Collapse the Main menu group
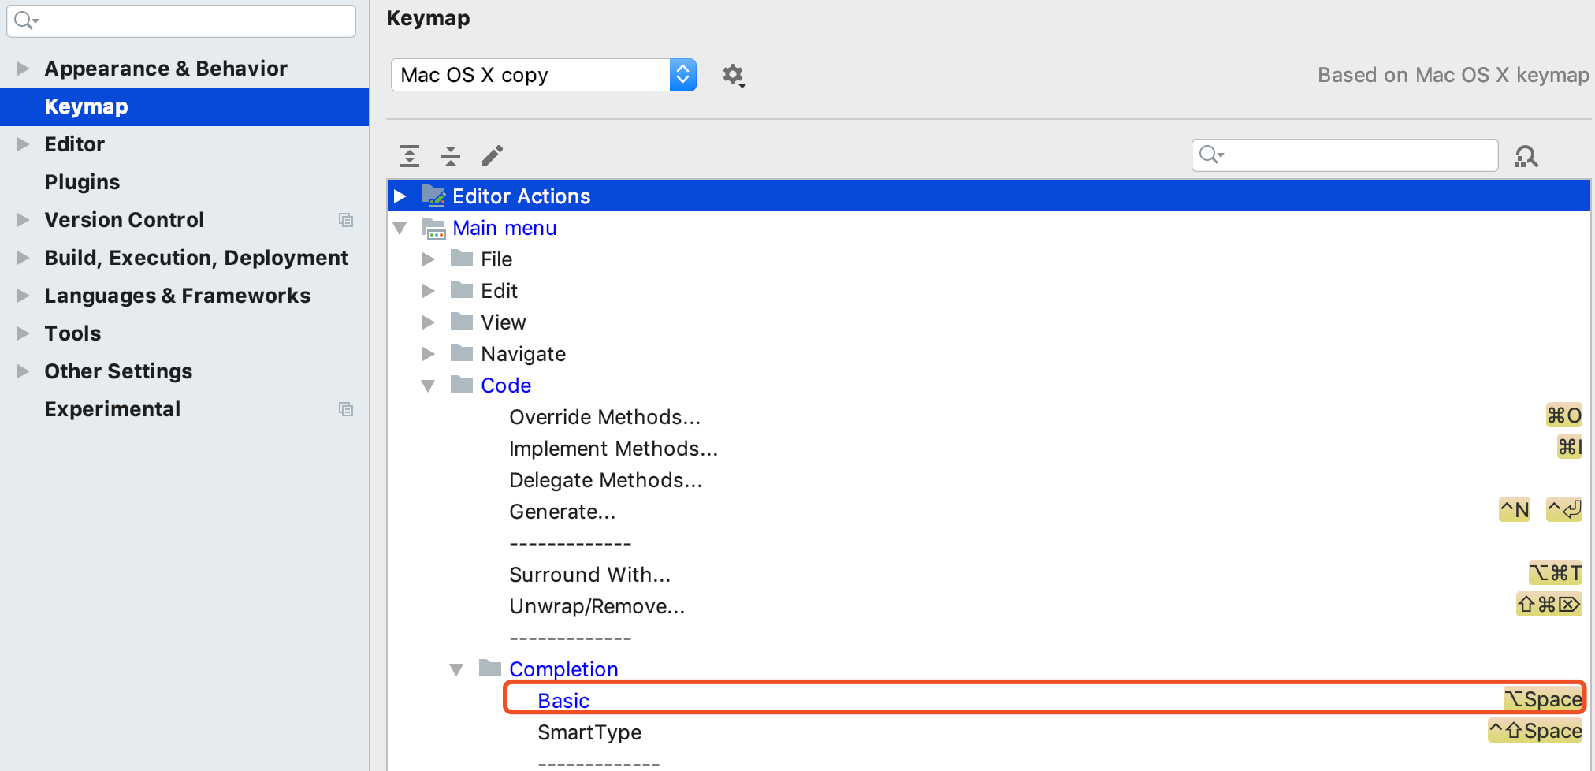The height and width of the screenshot is (771, 1595). coord(400,229)
